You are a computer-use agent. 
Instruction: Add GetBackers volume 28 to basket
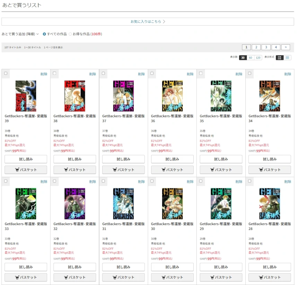coord(270,277)
